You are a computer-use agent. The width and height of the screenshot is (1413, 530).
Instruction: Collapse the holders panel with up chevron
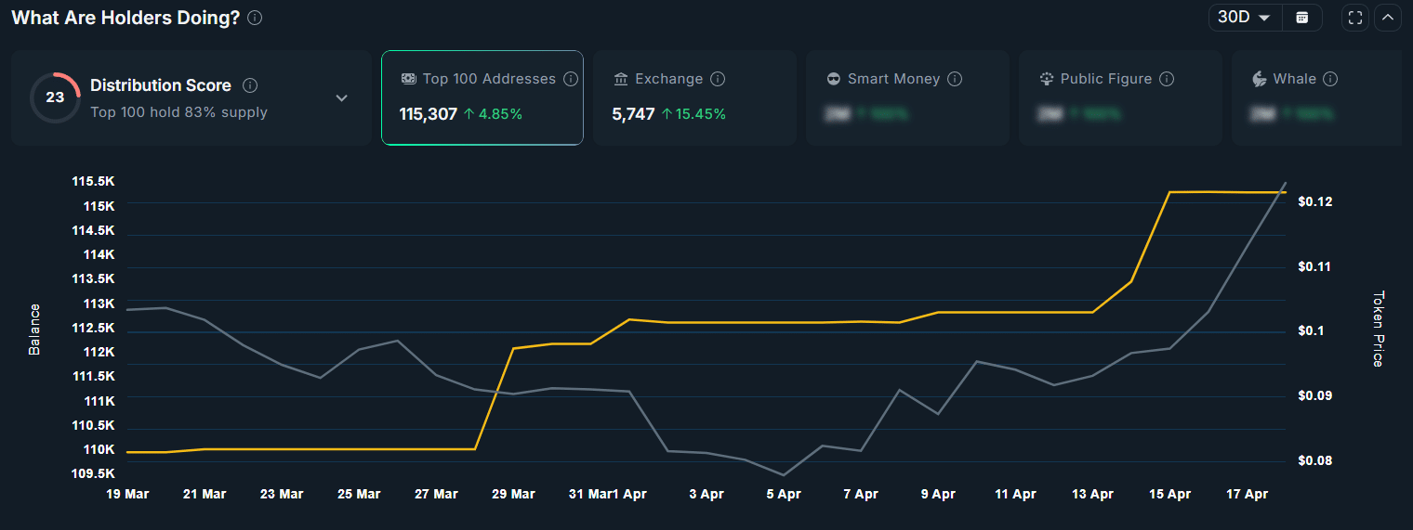pos(1388,18)
